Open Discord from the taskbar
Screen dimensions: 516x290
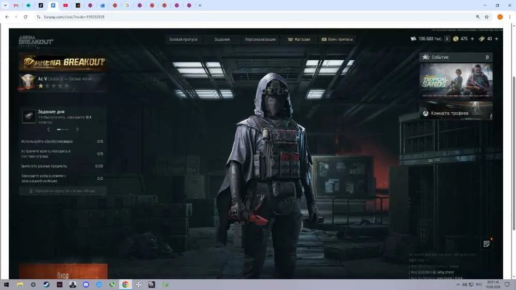(86, 285)
